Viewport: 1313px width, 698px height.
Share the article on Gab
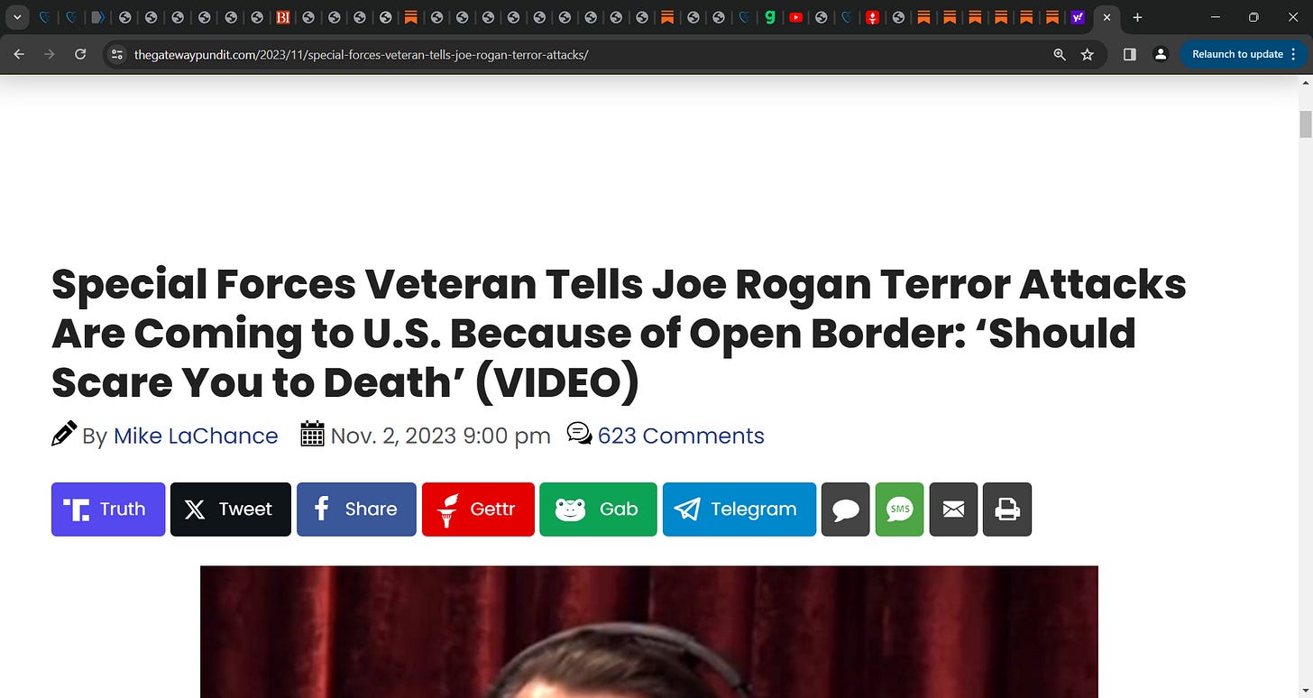[x=598, y=510]
